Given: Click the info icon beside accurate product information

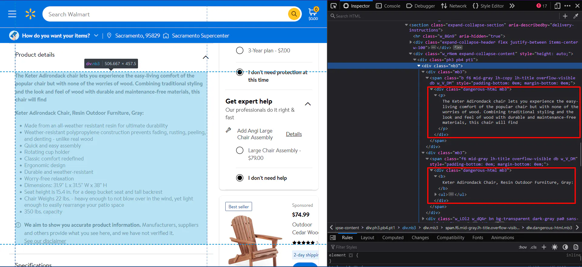Looking at the screenshot, I should point(18,225).
